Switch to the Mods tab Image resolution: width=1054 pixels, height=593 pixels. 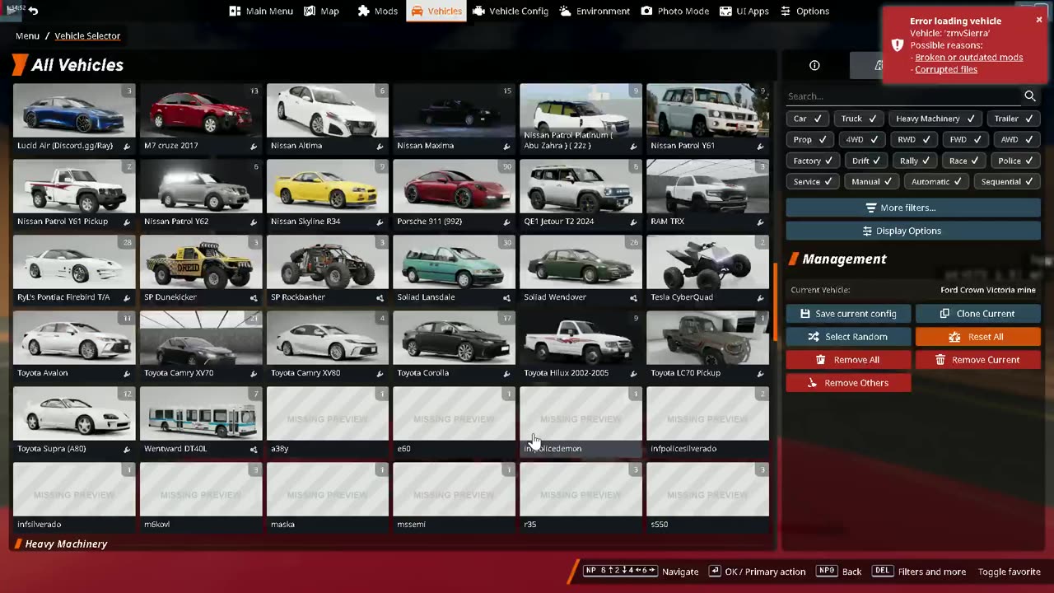[378, 11]
